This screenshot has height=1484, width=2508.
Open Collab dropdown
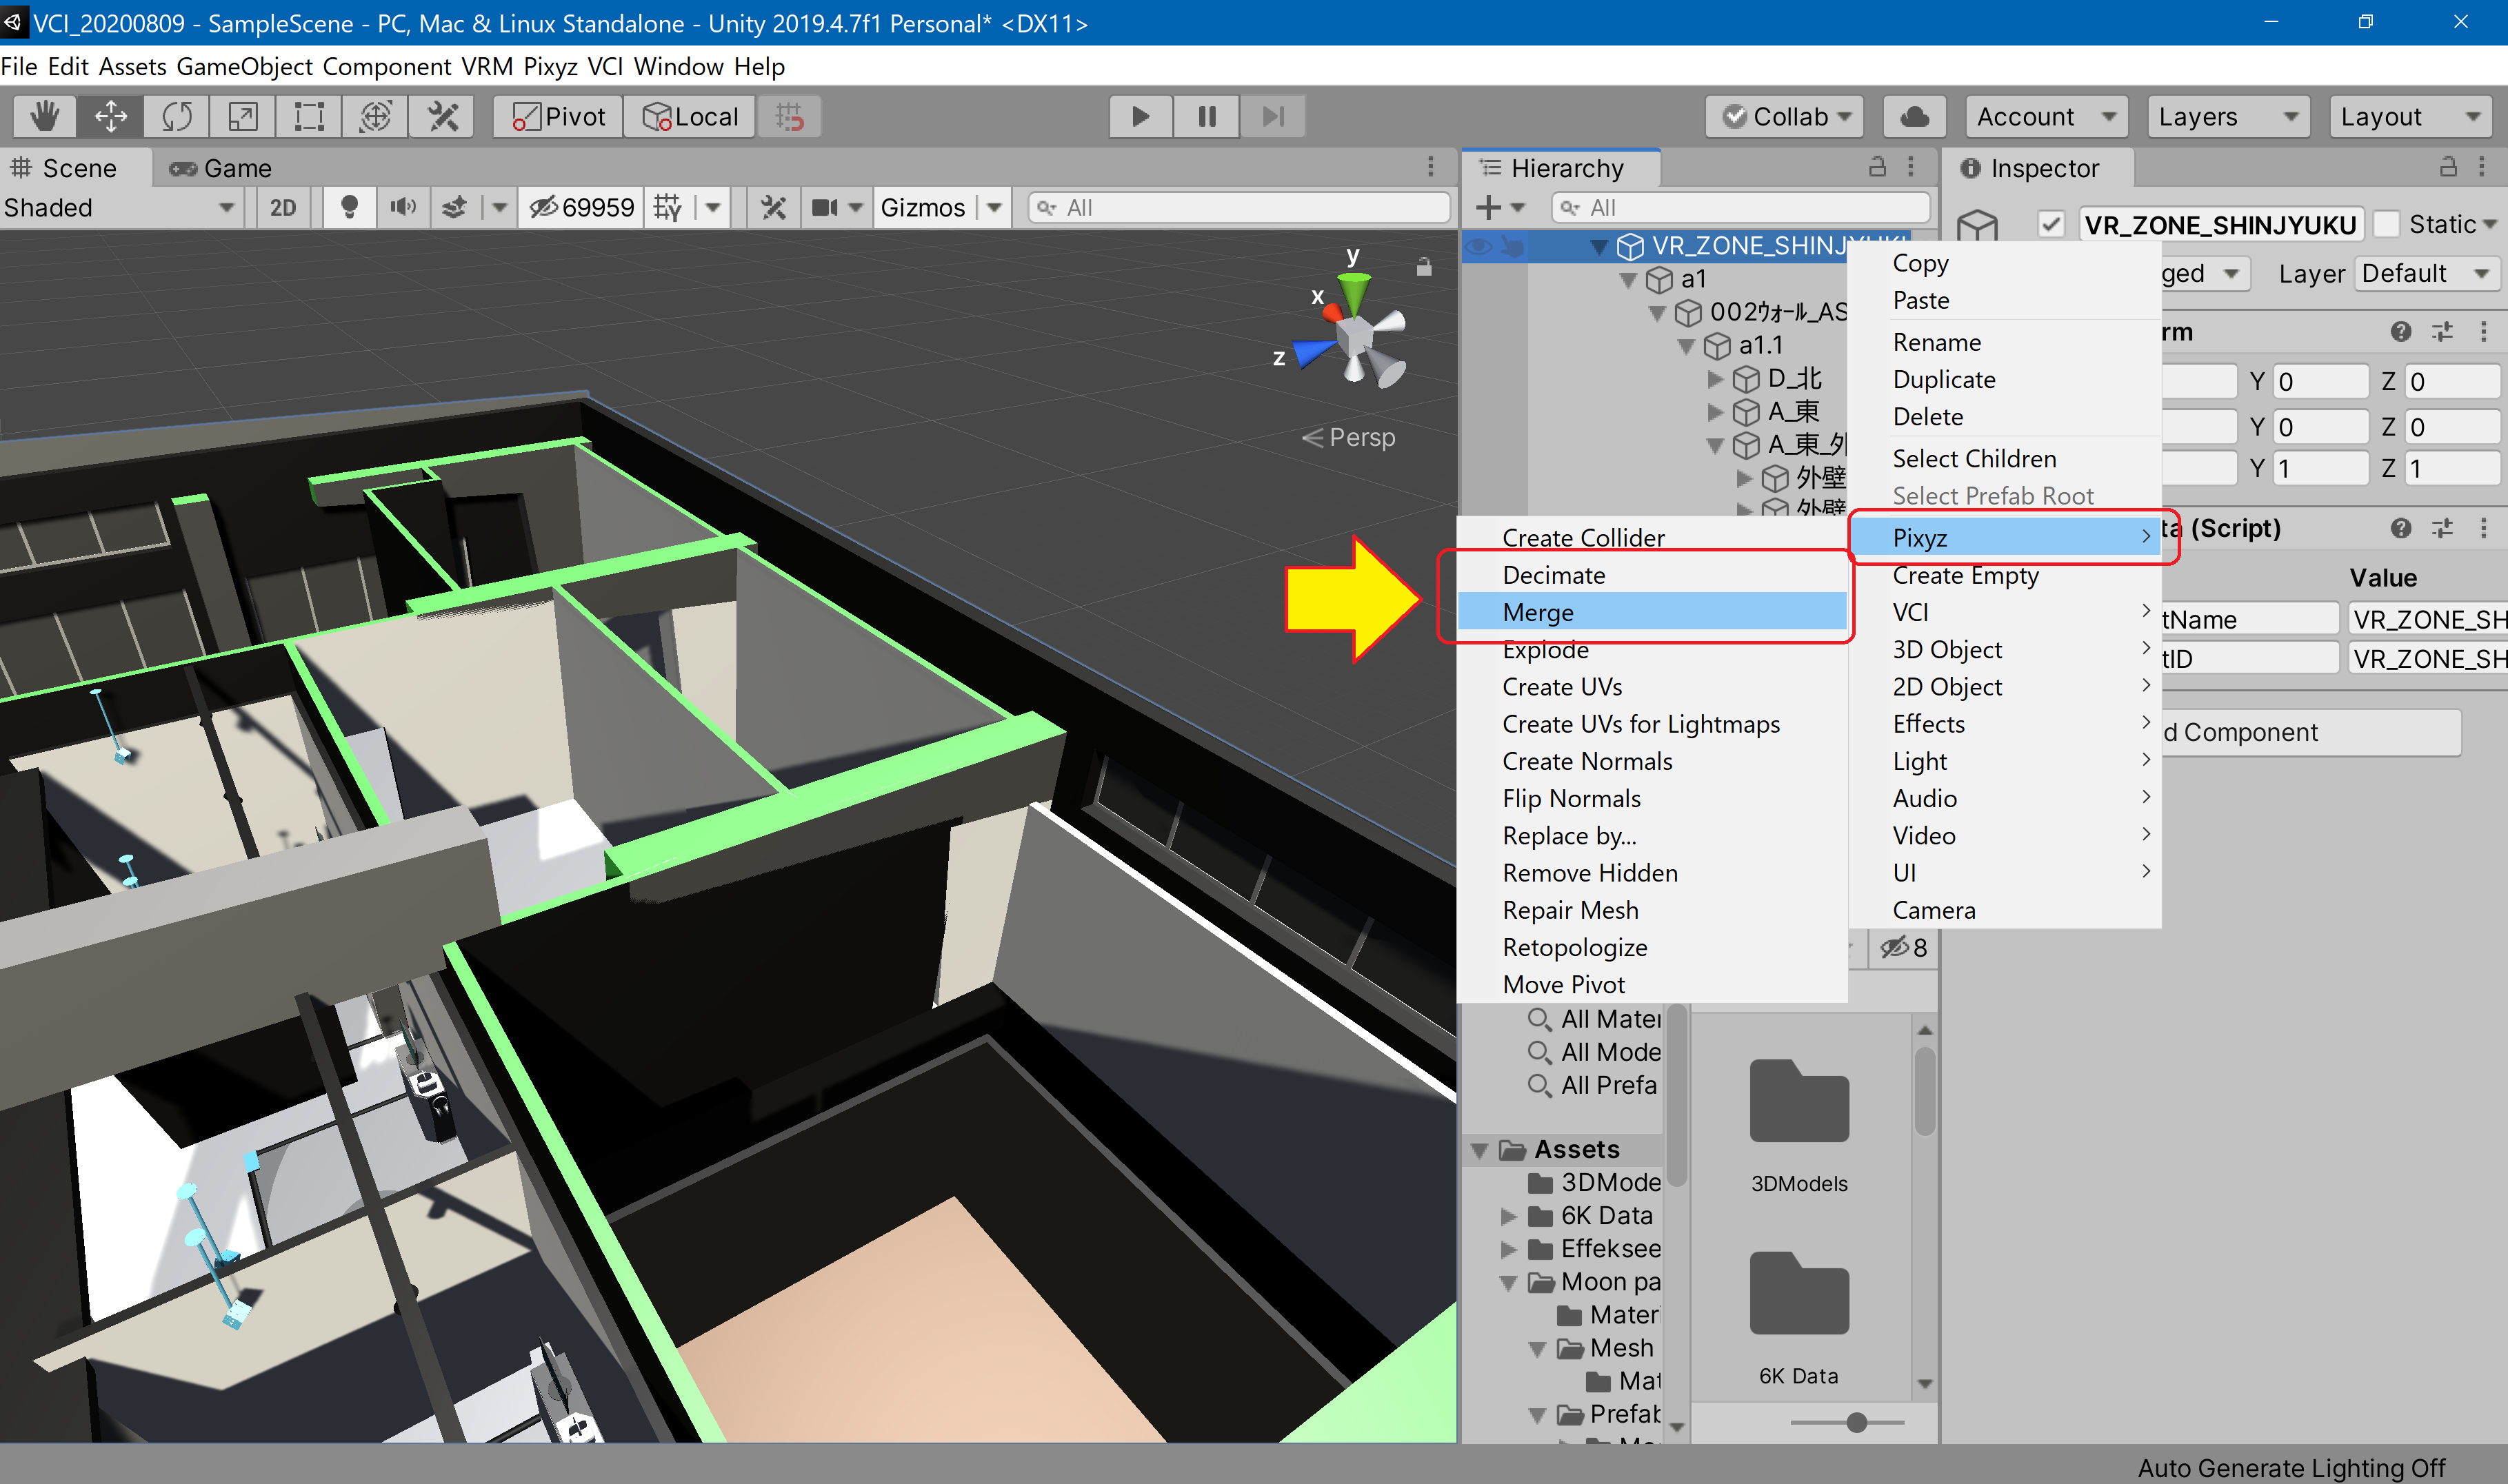[x=1785, y=117]
